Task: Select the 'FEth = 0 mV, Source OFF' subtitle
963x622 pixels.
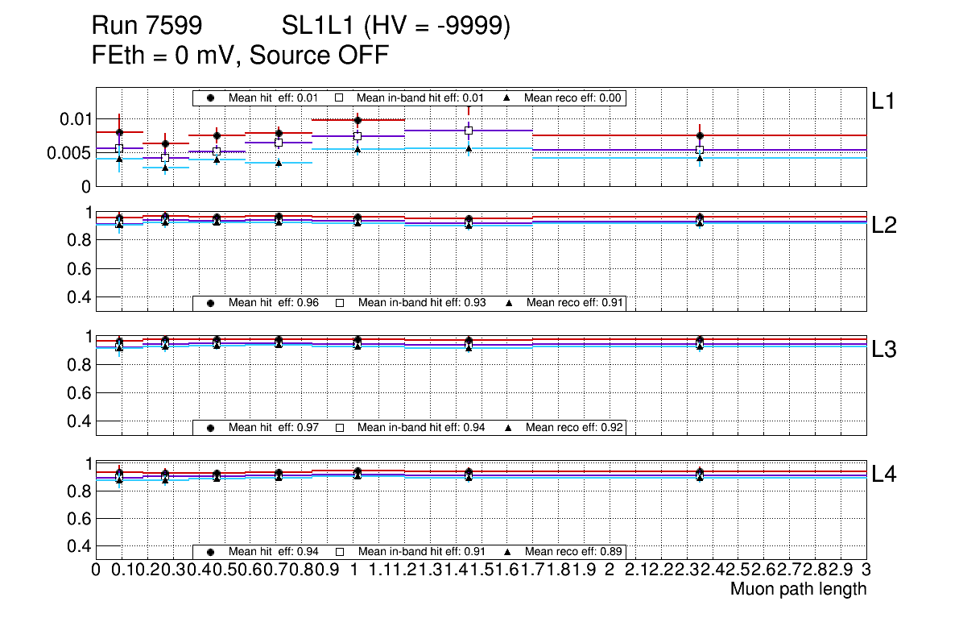Action: pyautogui.click(x=241, y=56)
